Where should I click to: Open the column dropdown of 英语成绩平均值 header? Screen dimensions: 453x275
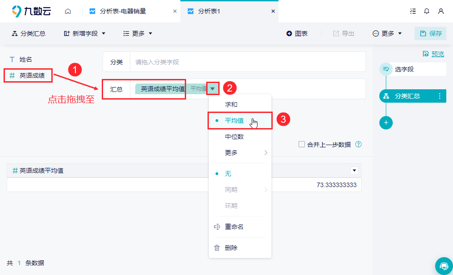tap(354, 171)
